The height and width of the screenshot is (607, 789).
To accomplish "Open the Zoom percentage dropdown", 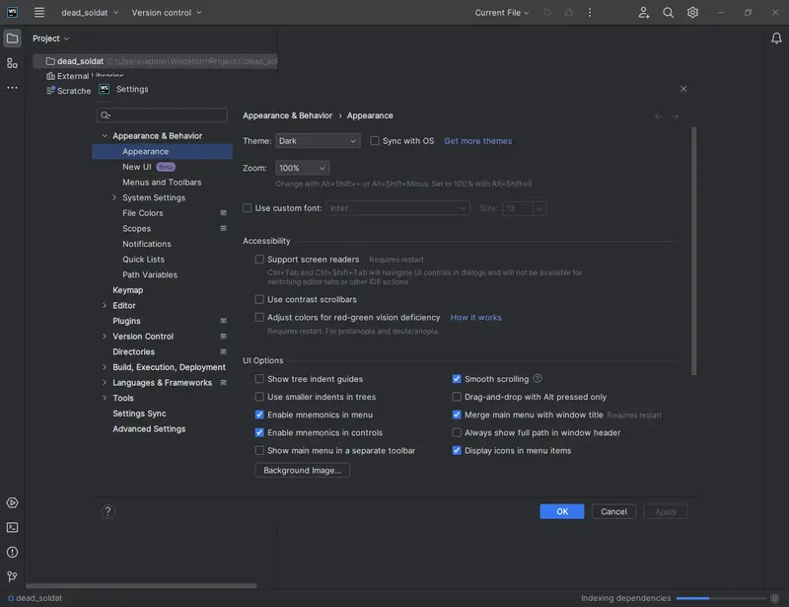I will (x=302, y=168).
